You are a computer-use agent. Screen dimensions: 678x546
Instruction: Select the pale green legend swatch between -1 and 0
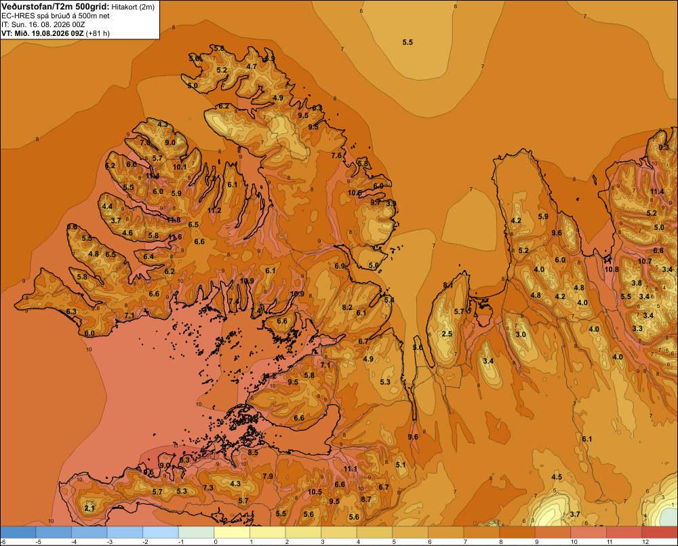coord(197,532)
